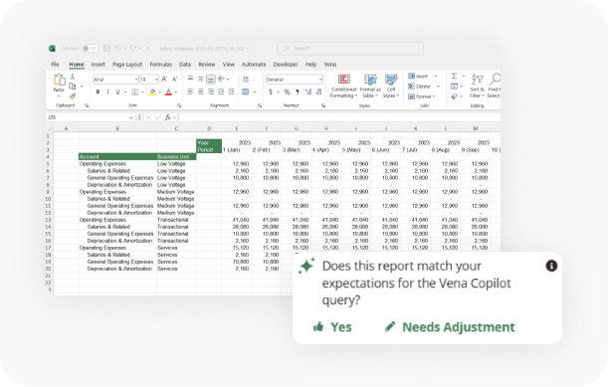This screenshot has height=387, width=608.
Task: Click the Align Left icon
Action: pos(190,92)
